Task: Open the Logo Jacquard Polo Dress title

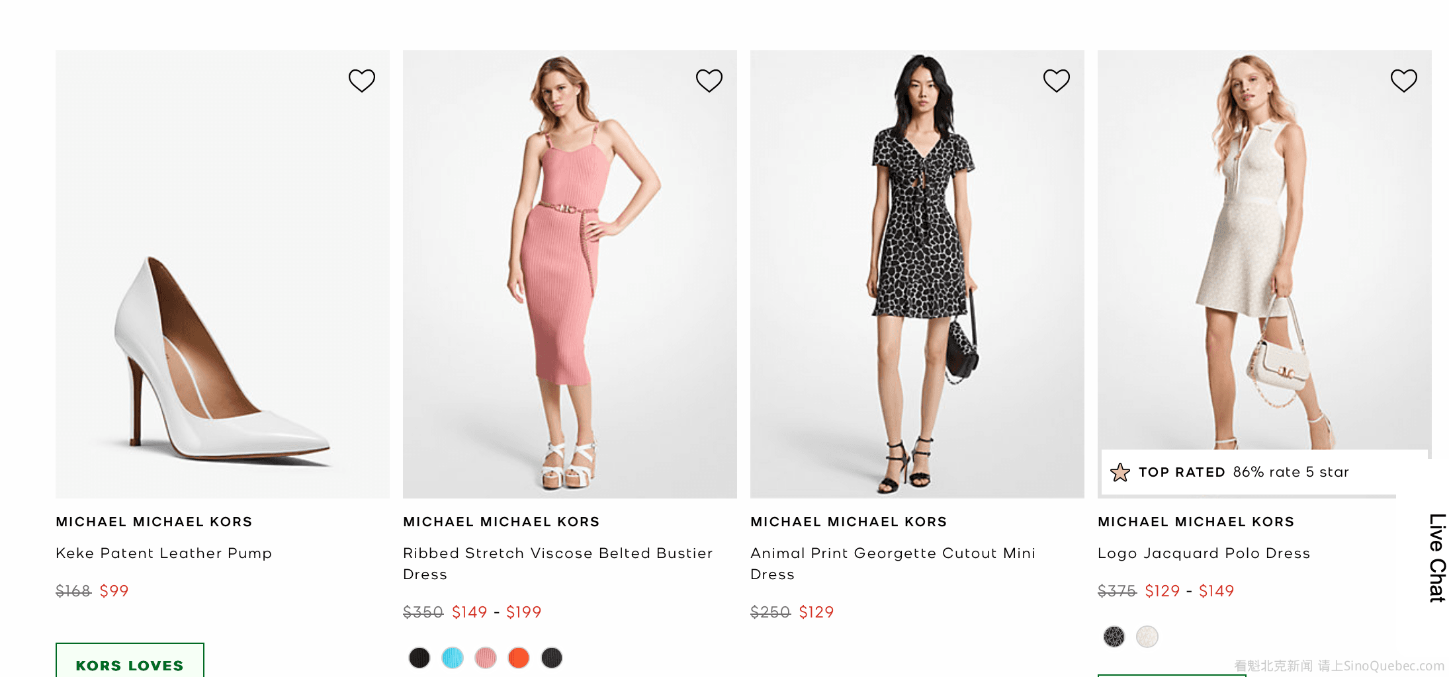Action: [x=1204, y=553]
